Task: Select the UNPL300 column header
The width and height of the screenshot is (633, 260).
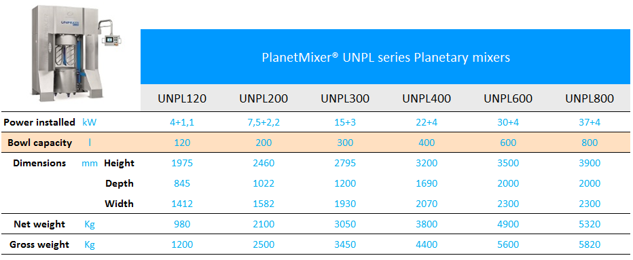Action: coord(345,98)
